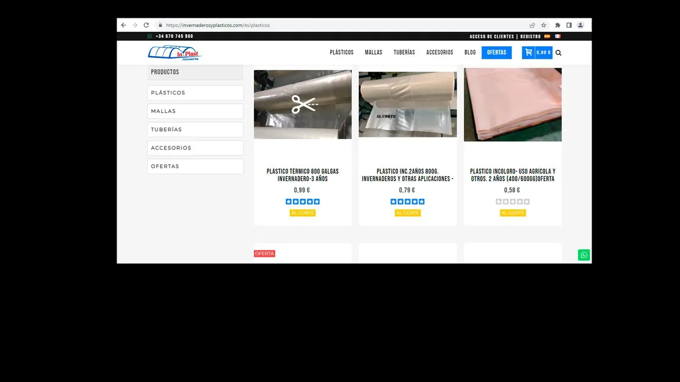The height and width of the screenshot is (382, 680).
Task: Open Tuberías in the top navigation
Action: coord(404,52)
